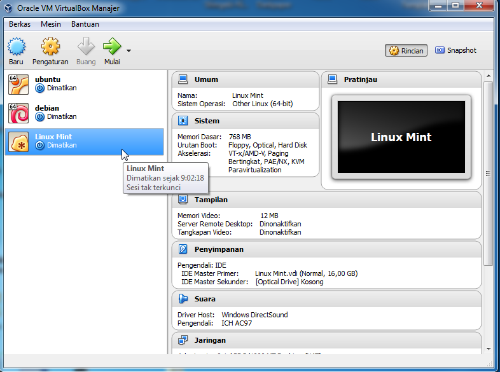
Task: Click the ubuntu OS icon
Action: coord(18,85)
